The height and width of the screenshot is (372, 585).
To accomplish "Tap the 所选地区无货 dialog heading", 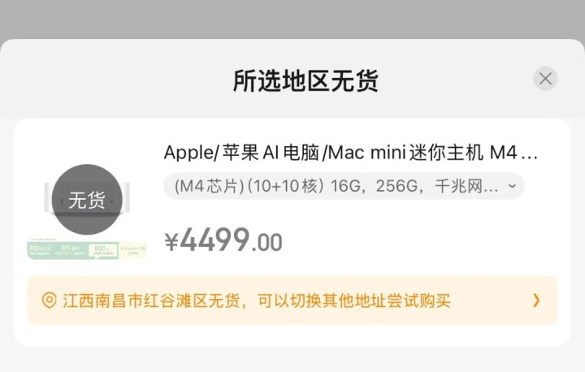I will coord(305,80).
